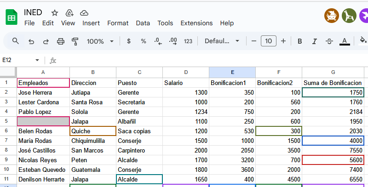This screenshot has width=368, height=187.
Task: Click the INED document title
Action: point(33,12)
